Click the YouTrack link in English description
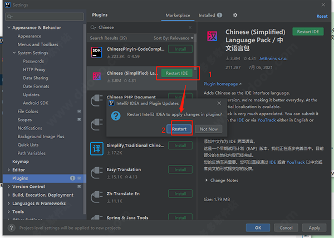The image size is (334, 238). click(267, 120)
